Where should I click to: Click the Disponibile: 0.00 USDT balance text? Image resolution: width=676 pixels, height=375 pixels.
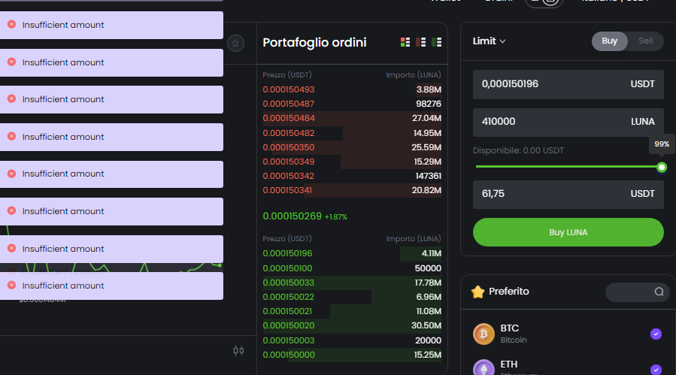pyautogui.click(x=518, y=150)
